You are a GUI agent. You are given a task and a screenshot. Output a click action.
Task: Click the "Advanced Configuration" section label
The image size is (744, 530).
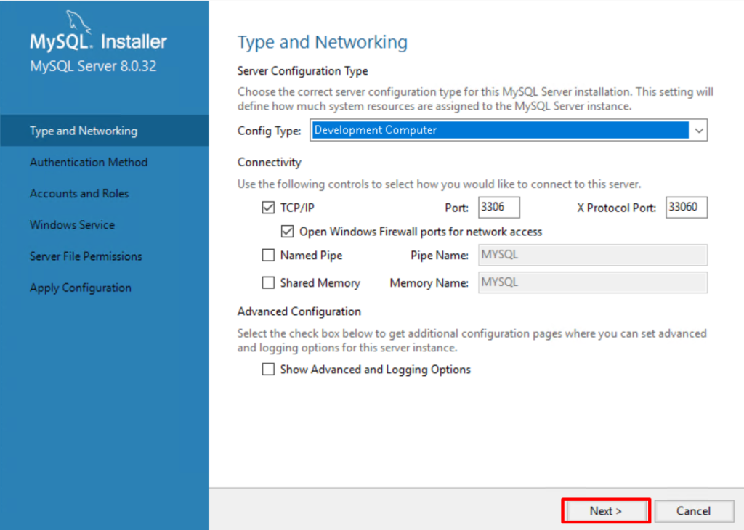coord(299,311)
